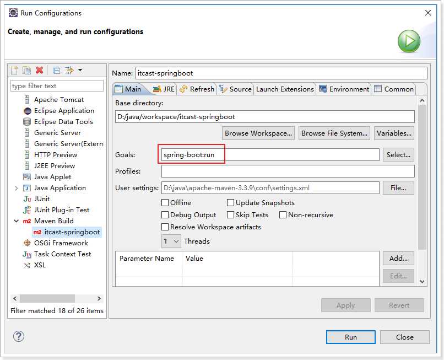This screenshot has width=444, height=360.
Task: Click the help question mark icon
Action: coord(19,336)
